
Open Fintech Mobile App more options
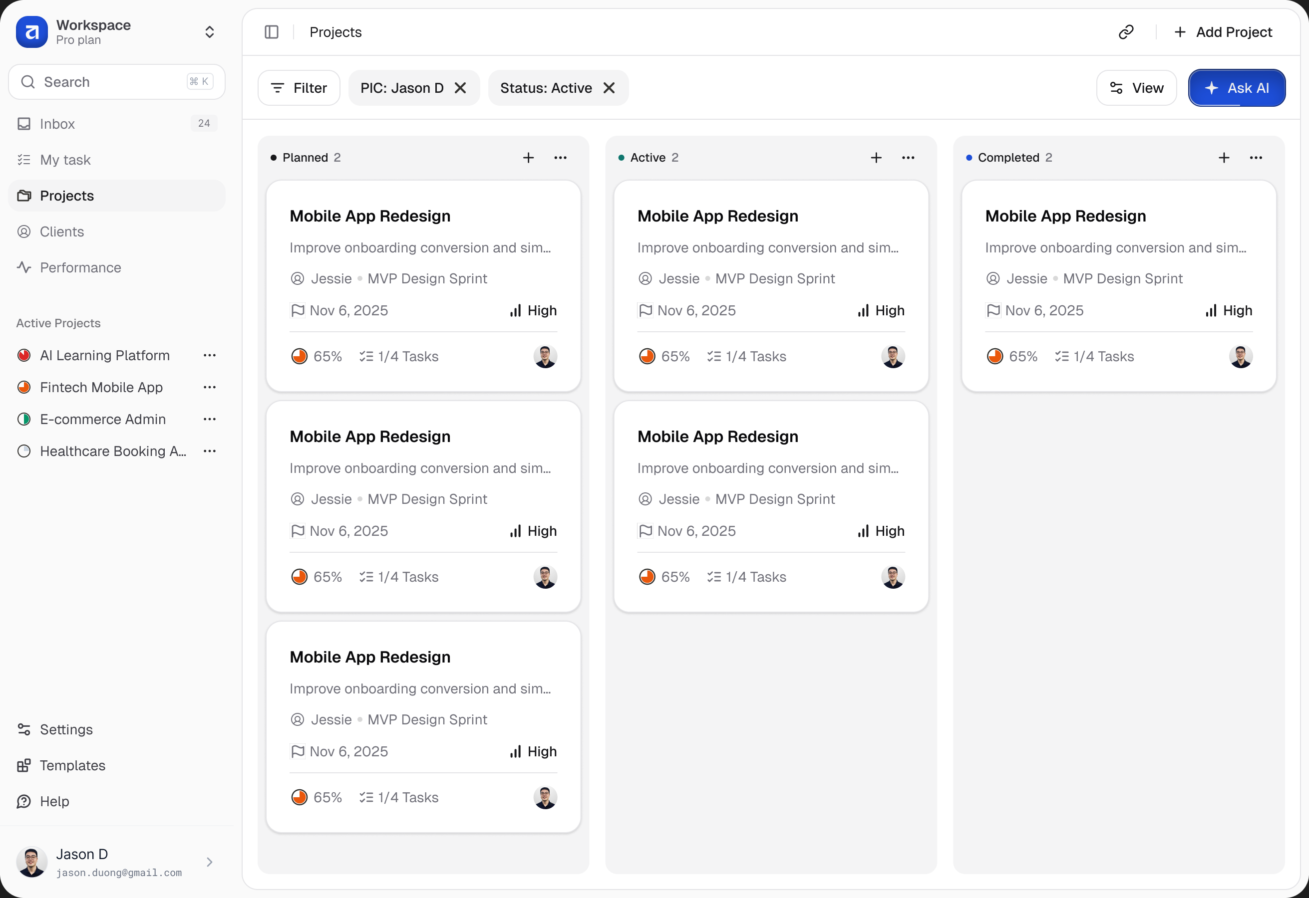pos(210,388)
